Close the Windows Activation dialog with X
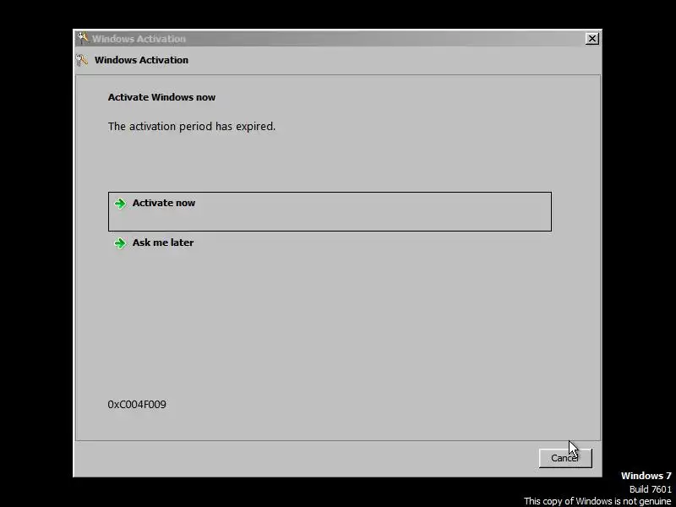This screenshot has height=507, width=676. click(x=592, y=39)
